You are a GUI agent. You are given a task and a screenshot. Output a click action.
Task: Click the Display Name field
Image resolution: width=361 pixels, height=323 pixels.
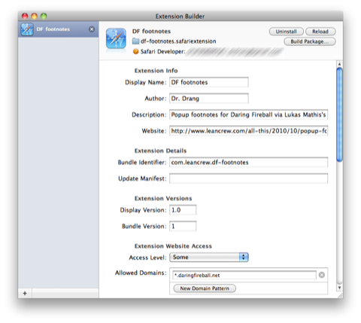(x=209, y=82)
